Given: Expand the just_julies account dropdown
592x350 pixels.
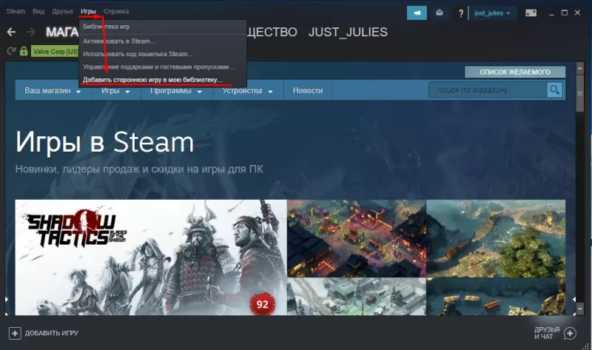Looking at the screenshot, I should [x=492, y=13].
